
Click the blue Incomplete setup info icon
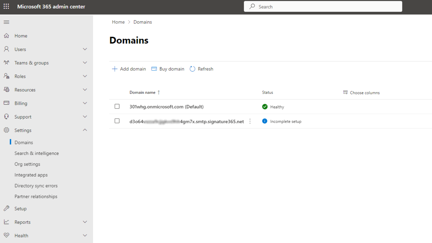265,121
